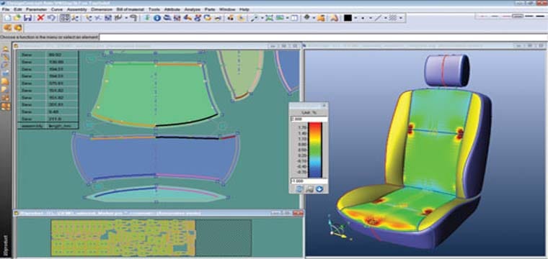Open the Curve menu
The height and width of the screenshot is (259, 548).
57,9
